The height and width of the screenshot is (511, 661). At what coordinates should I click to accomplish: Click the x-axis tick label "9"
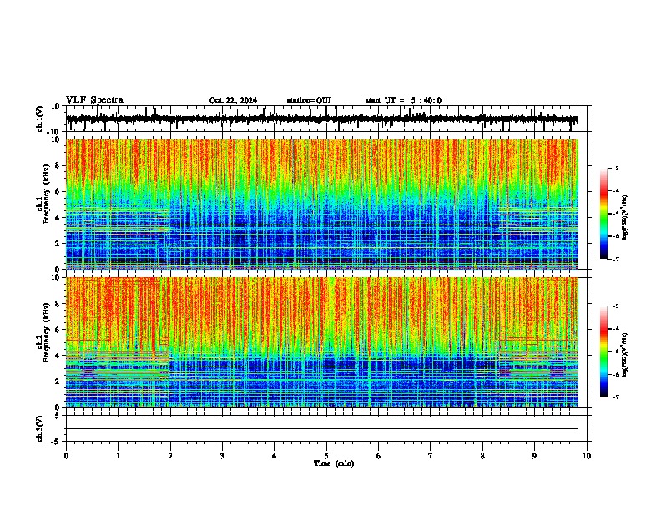534,456
